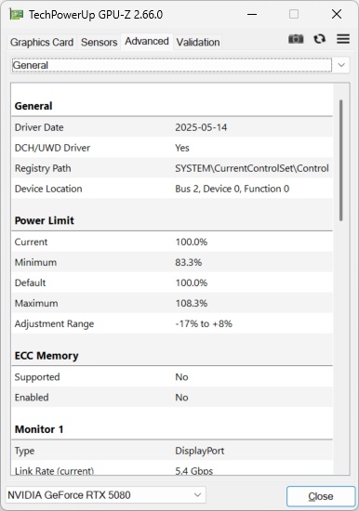
Task: Open the NVIDIA GeForce RTX 5080 GPU selector
Action: tap(105, 495)
